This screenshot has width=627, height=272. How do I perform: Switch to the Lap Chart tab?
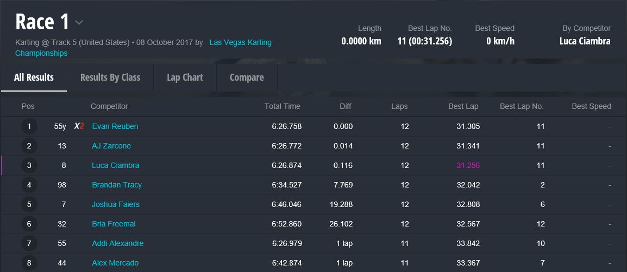tap(185, 77)
